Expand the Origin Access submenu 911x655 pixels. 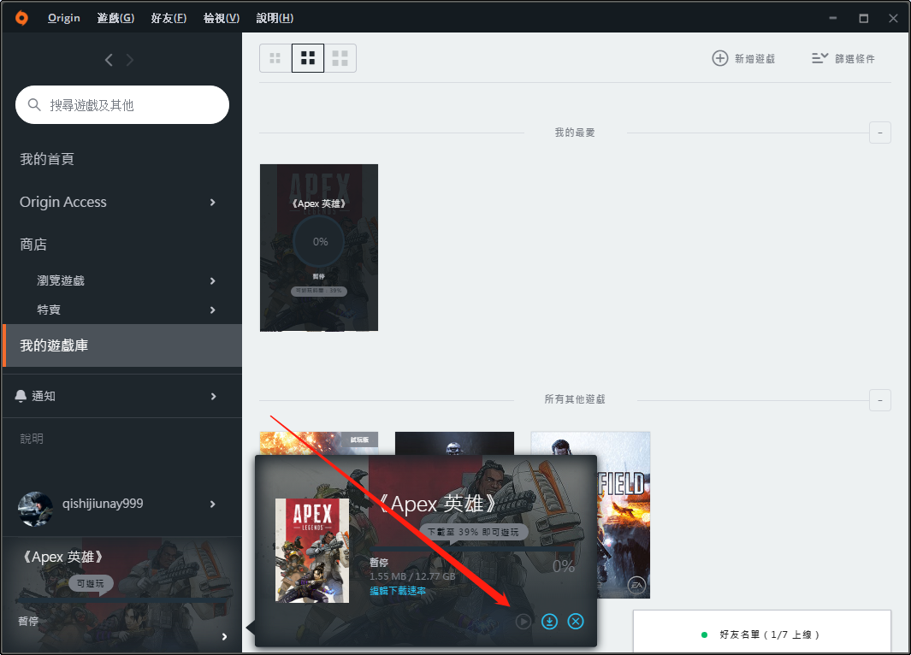coord(213,202)
